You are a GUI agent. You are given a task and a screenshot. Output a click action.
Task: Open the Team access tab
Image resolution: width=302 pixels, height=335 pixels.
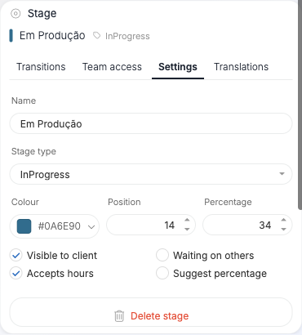tap(112, 67)
